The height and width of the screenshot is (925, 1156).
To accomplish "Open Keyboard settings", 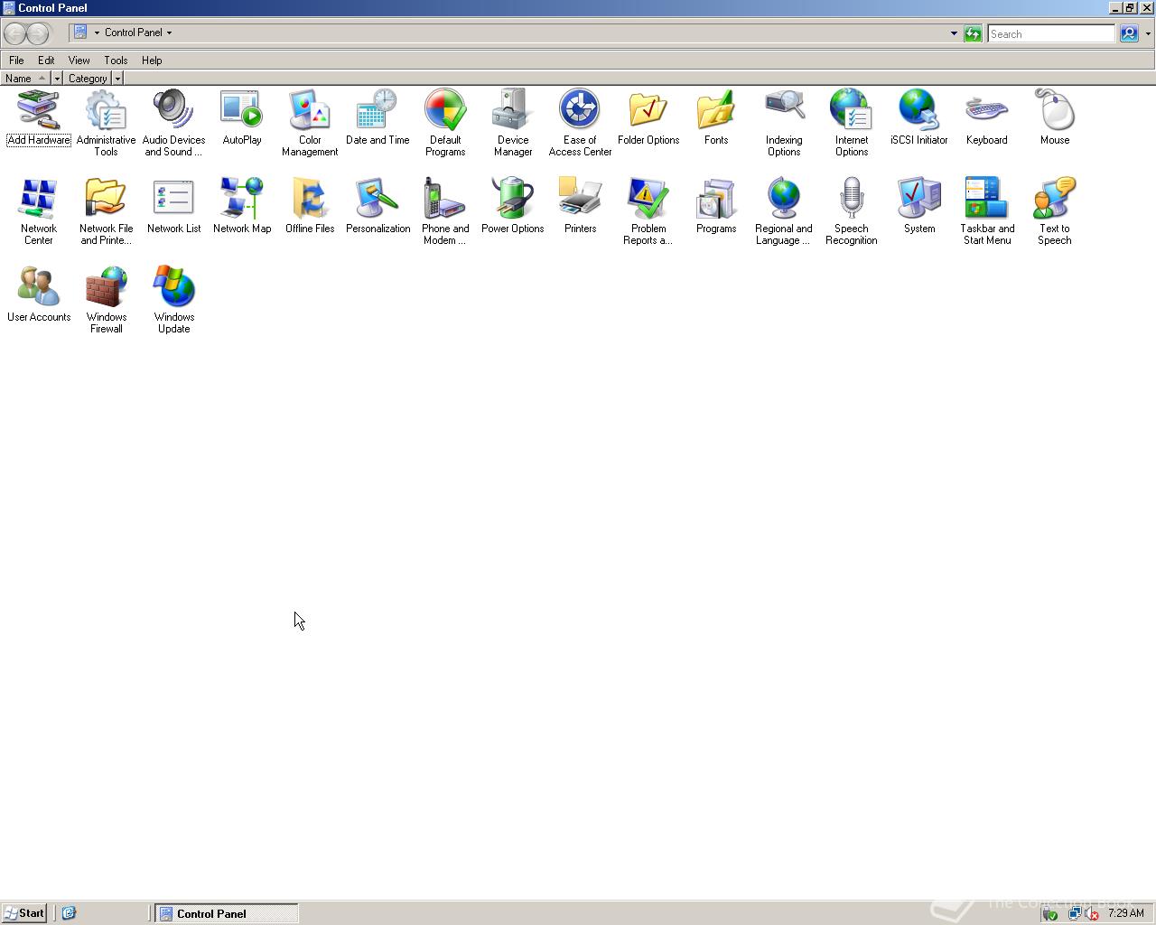I will pyautogui.click(x=987, y=117).
